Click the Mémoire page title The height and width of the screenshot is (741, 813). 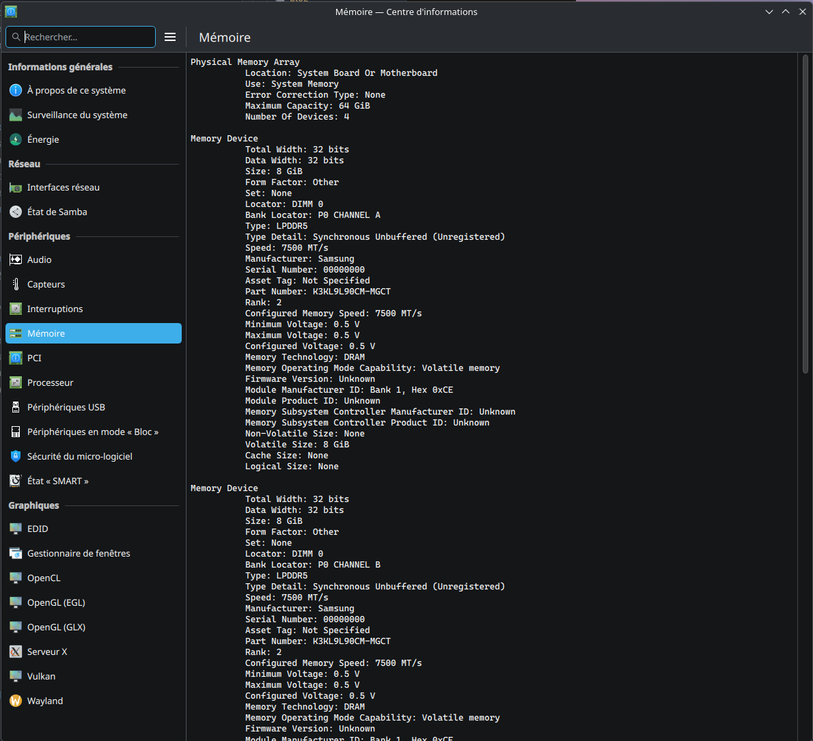pos(225,38)
